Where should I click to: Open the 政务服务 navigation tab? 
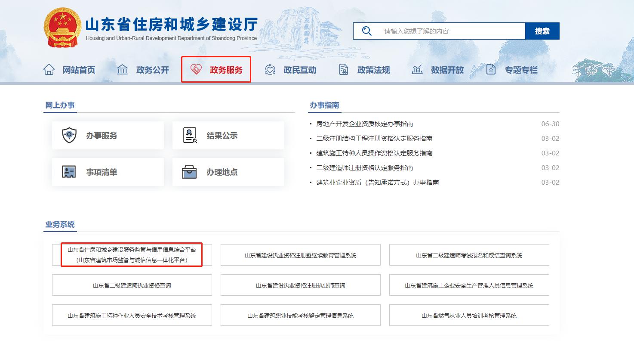216,70
